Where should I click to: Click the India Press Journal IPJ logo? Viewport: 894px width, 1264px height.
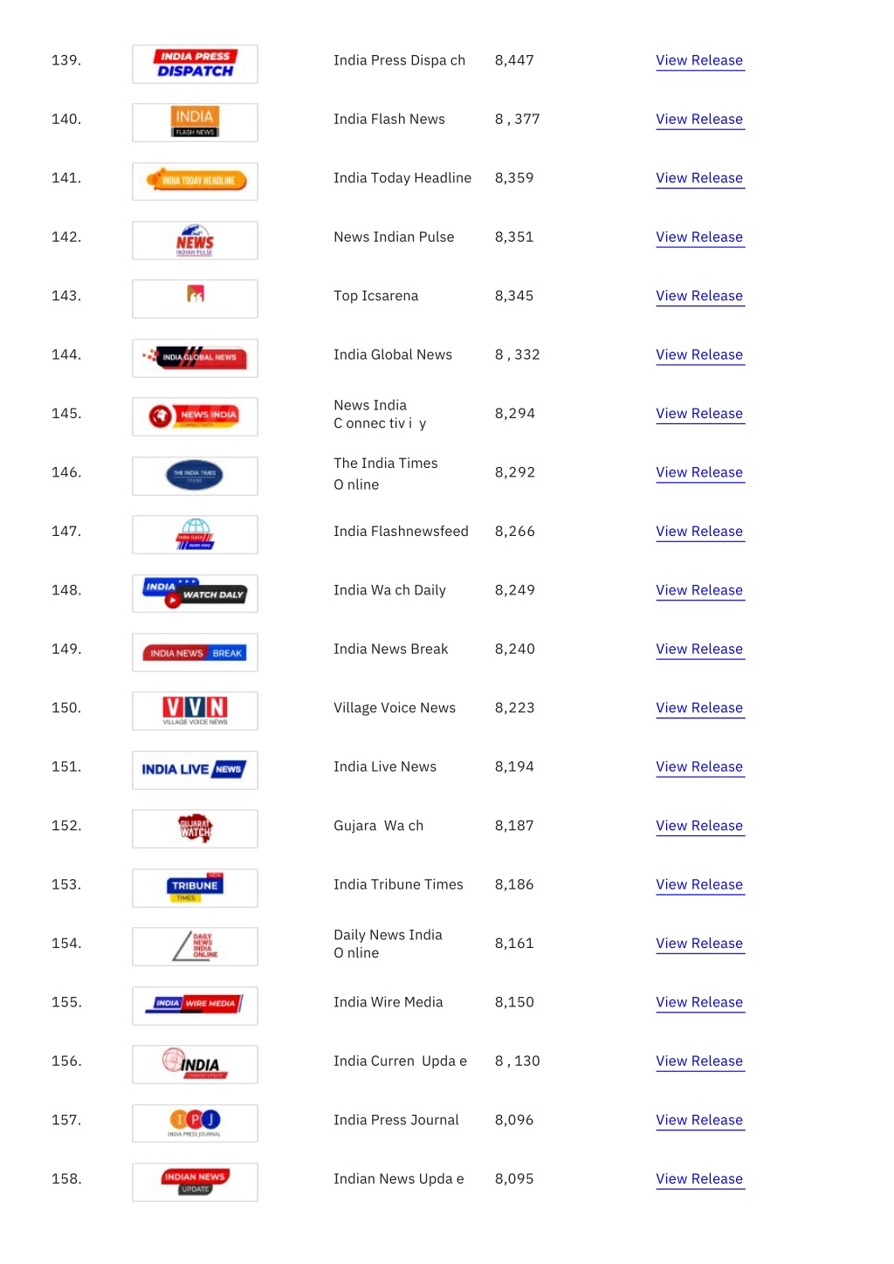(x=195, y=1123)
